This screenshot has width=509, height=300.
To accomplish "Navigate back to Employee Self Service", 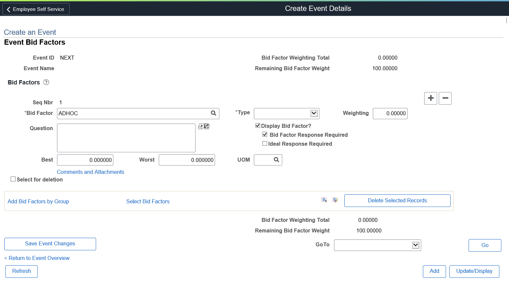I will coord(35,9).
